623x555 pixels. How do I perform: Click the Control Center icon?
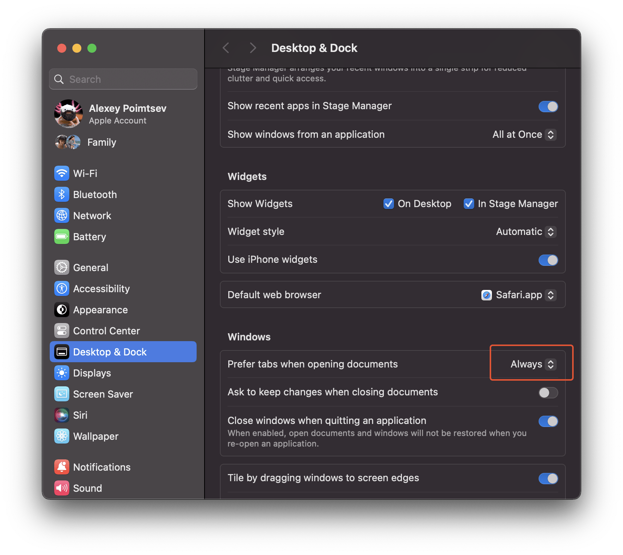pyautogui.click(x=62, y=331)
